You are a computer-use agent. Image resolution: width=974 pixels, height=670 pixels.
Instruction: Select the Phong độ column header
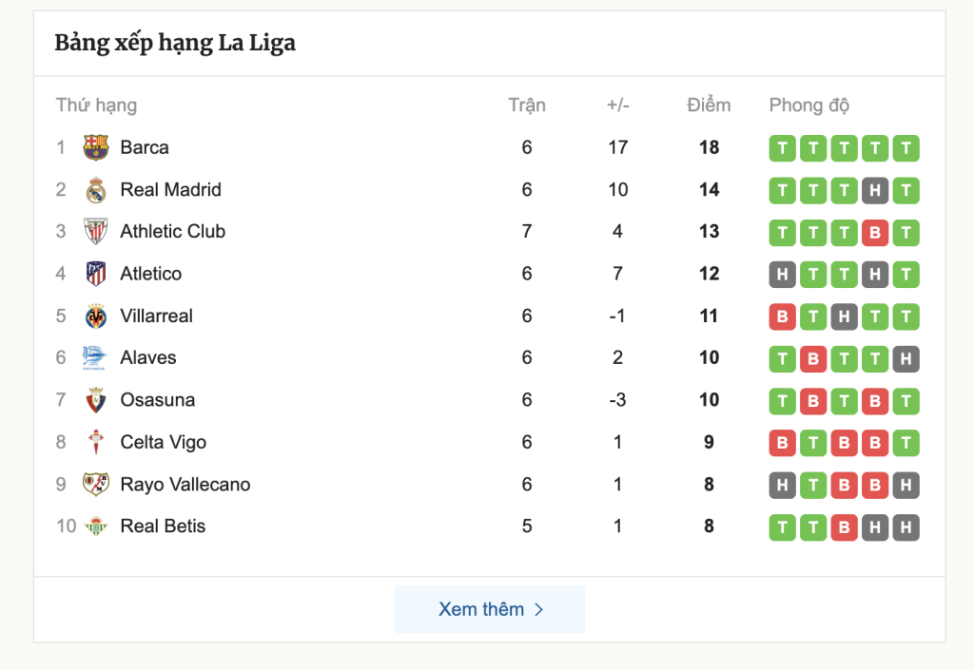[x=808, y=105]
